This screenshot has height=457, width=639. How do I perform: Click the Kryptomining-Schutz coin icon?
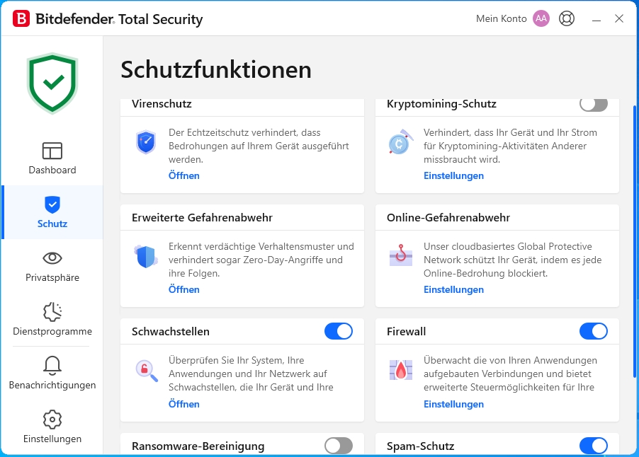[400, 142]
